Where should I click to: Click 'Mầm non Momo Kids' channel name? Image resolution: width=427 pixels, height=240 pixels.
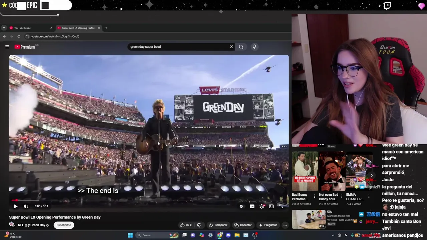tap(339, 216)
